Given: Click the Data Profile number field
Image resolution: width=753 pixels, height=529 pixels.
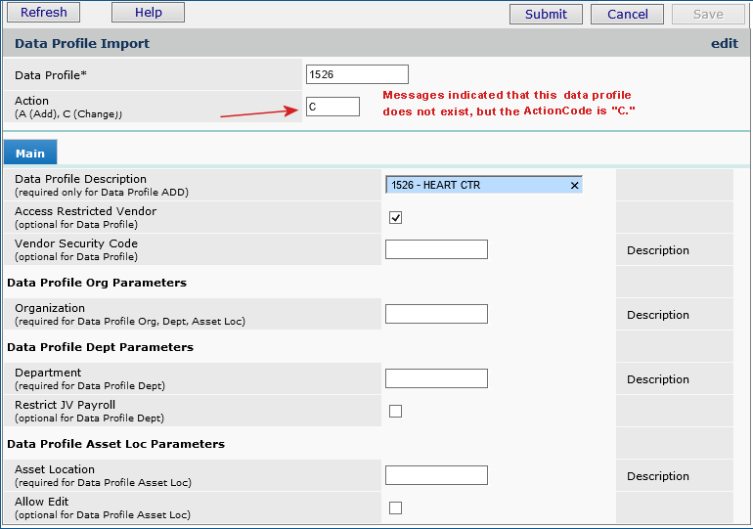Looking at the screenshot, I should 357,74.
